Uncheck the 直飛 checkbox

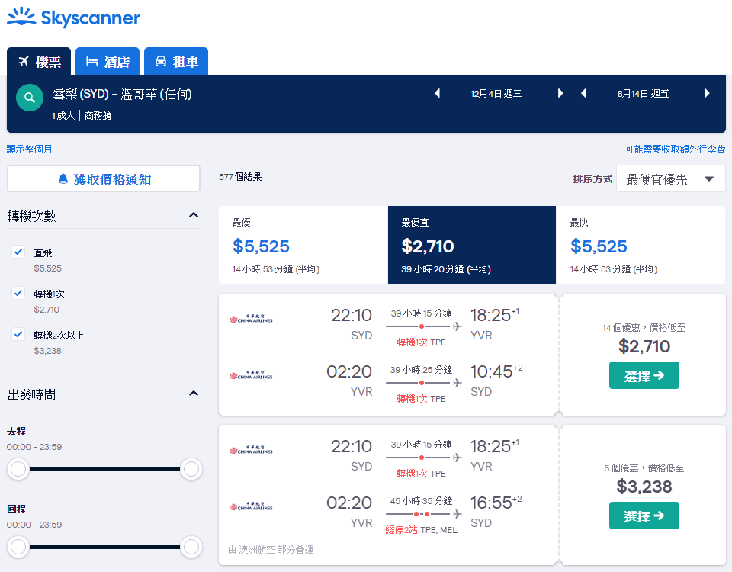(x=18, y=252)
